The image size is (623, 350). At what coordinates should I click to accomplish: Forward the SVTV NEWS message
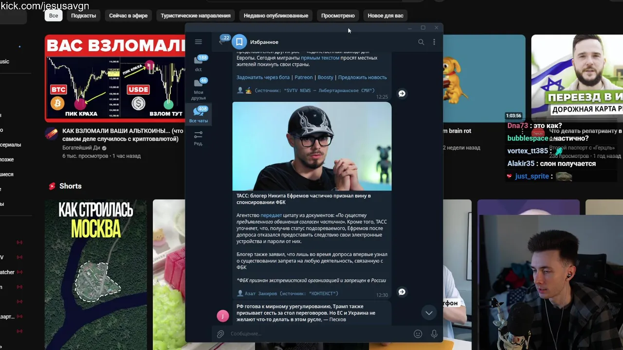(x=402, y=93)
